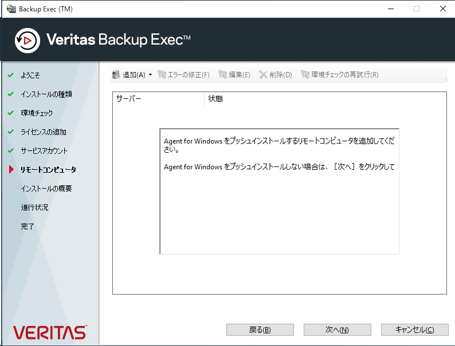Choose 編集(E) in the toolbar
The image size is (455, 346).
click(239, 75)
